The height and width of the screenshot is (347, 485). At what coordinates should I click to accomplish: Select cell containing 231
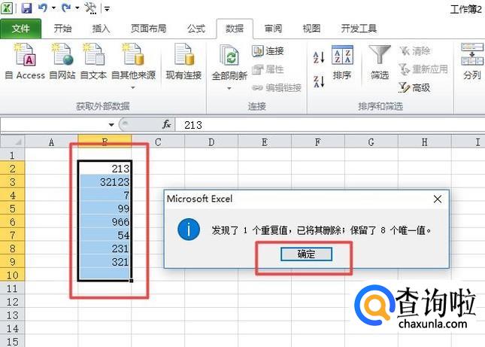pos(105,248)
